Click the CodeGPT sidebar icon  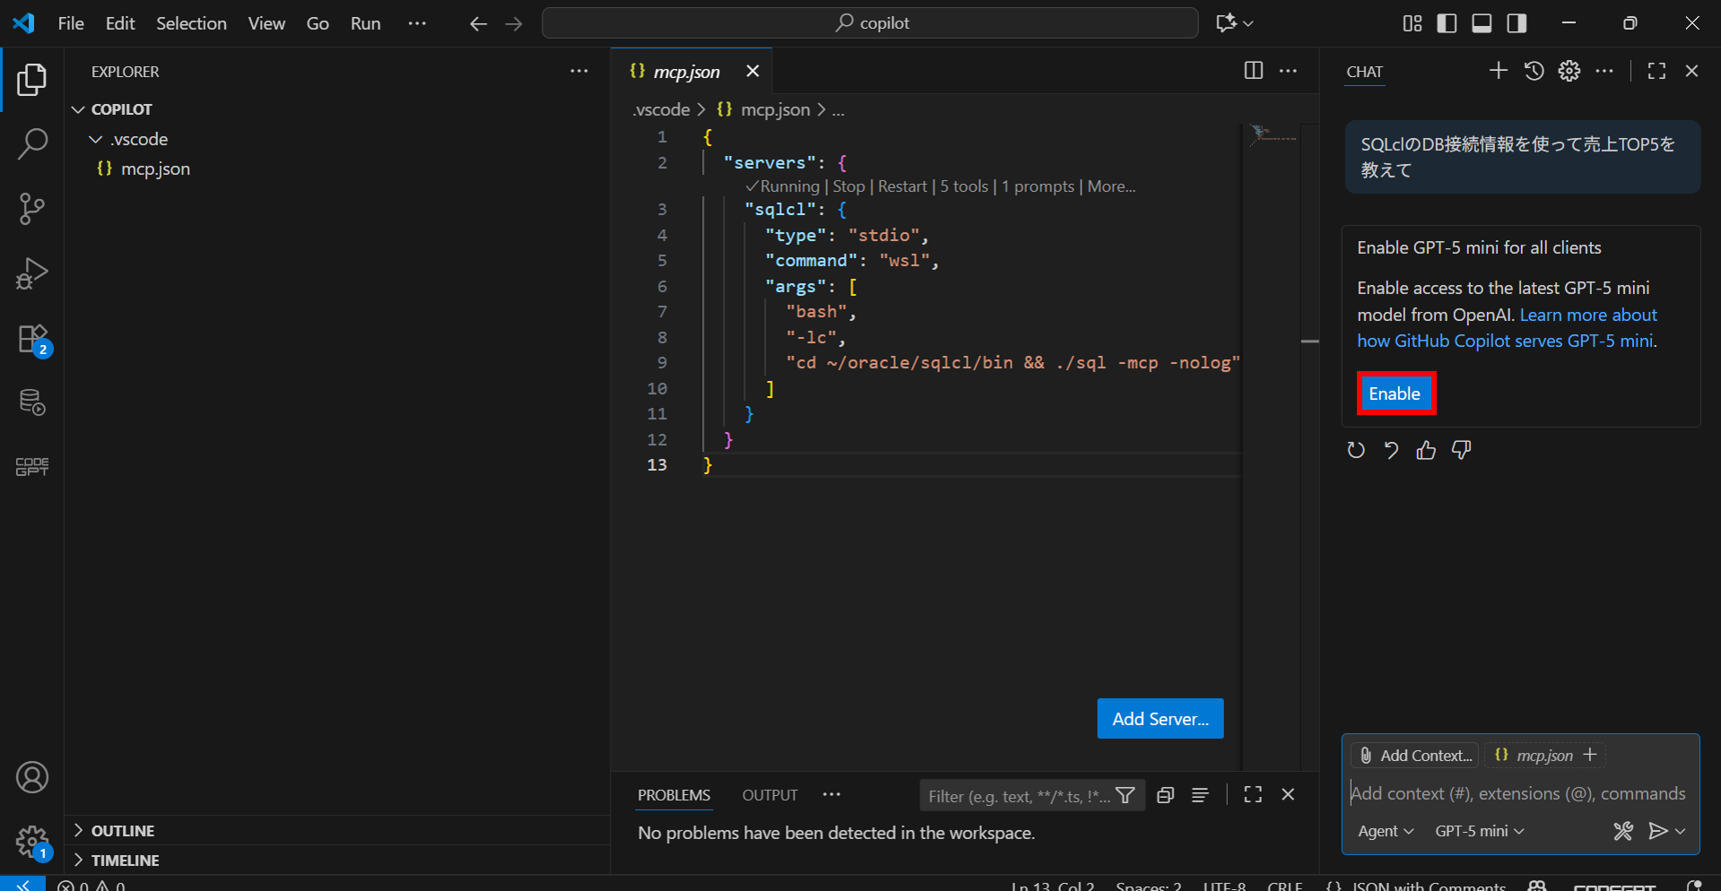pos(32,466)
